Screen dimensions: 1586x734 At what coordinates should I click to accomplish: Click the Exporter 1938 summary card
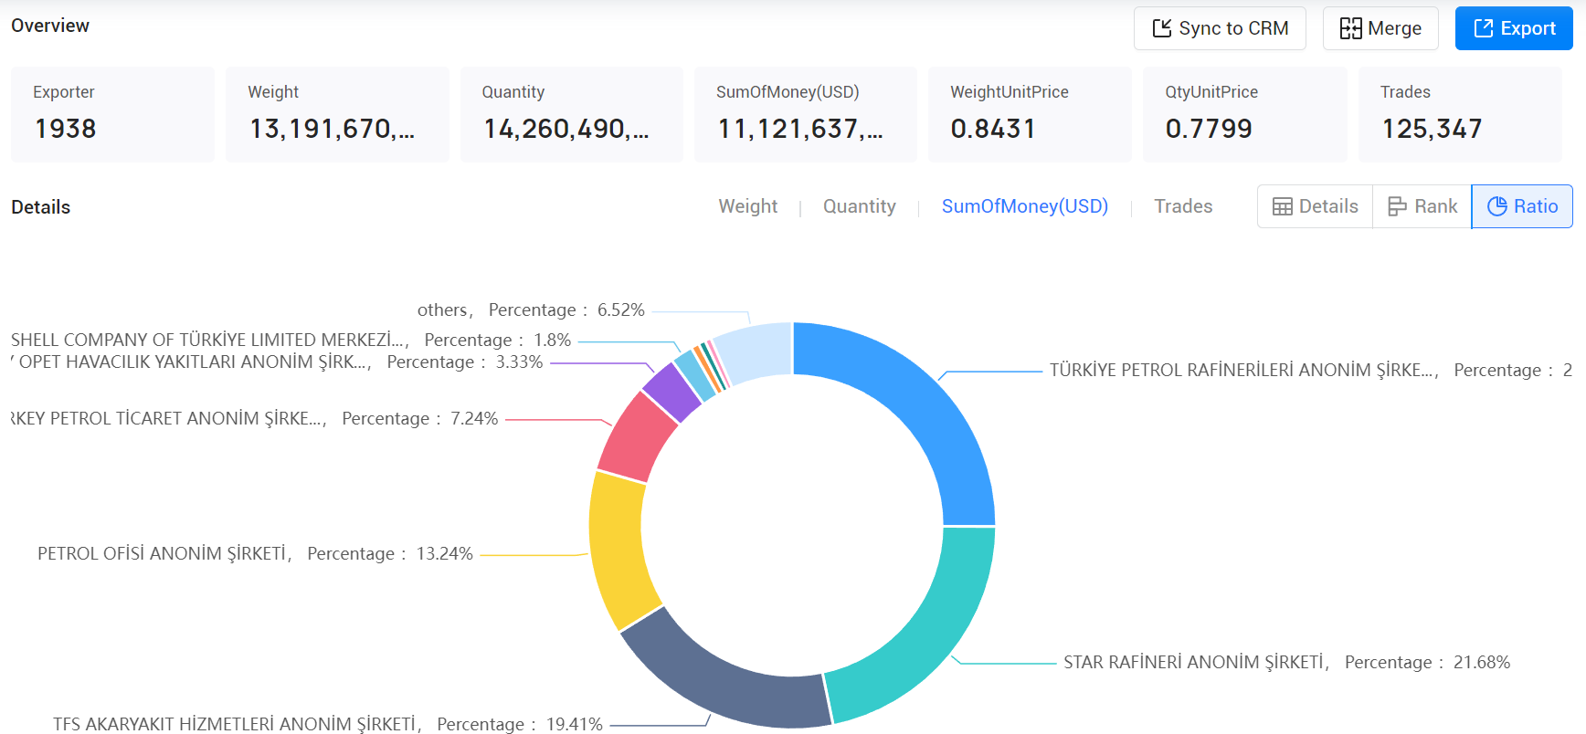click(x=112, y=114)
